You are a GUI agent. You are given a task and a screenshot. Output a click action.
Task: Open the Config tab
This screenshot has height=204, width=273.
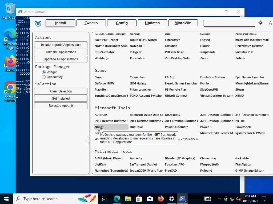[122, 23]
